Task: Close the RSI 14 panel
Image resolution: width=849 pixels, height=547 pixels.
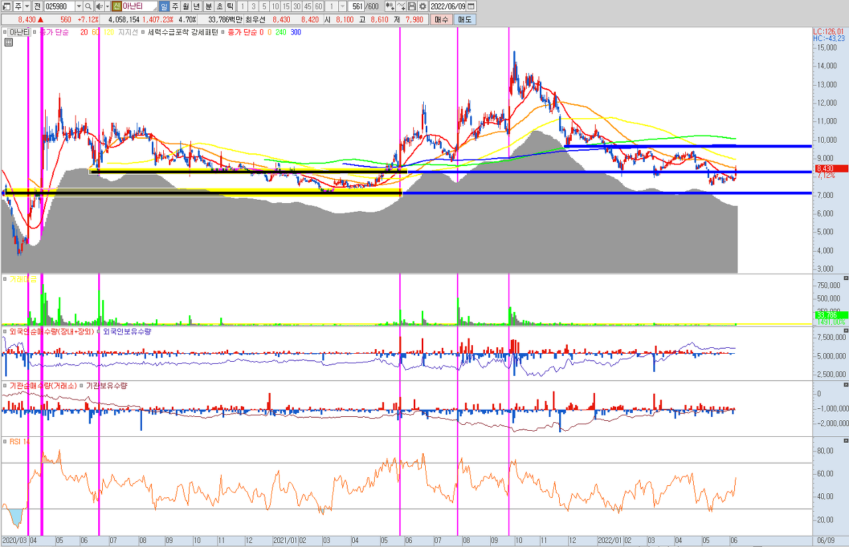Action: coord(845,440)
